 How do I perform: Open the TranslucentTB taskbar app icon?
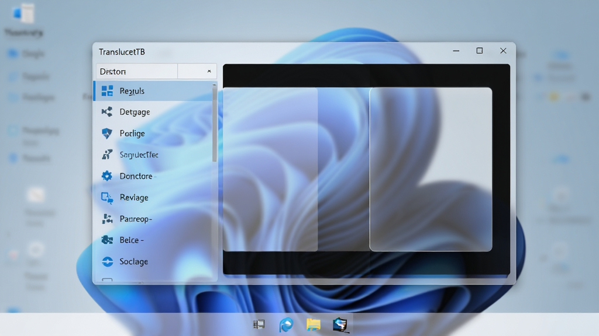click(340, 324)
